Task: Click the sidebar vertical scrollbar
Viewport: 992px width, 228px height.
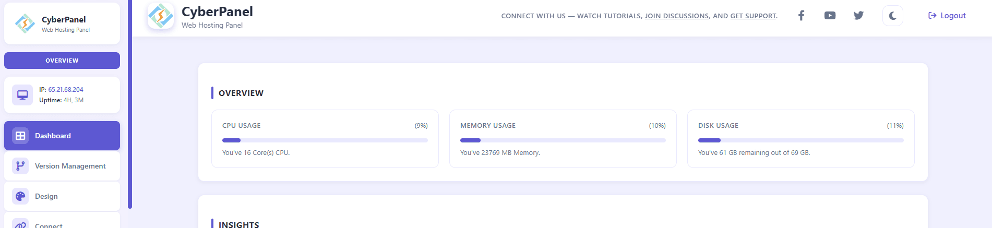Action: (x=130, y=104)
